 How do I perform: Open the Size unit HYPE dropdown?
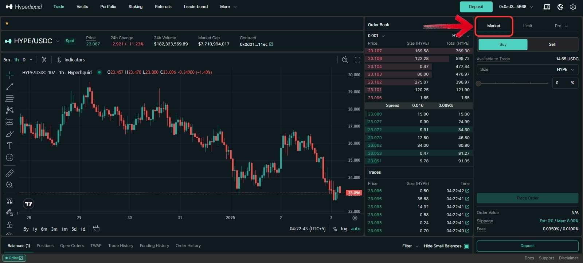tap(566, 69)
